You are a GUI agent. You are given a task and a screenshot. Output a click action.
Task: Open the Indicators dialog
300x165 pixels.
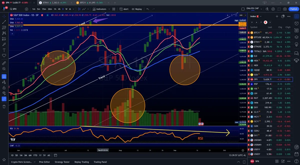99,9
